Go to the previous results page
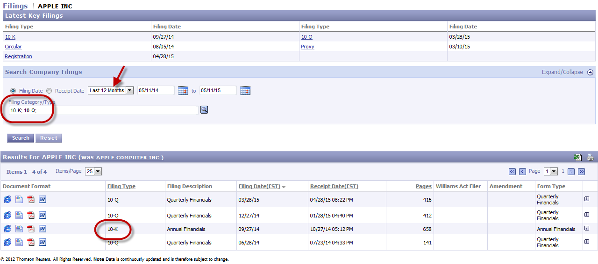598x264 pixels. 522,171
